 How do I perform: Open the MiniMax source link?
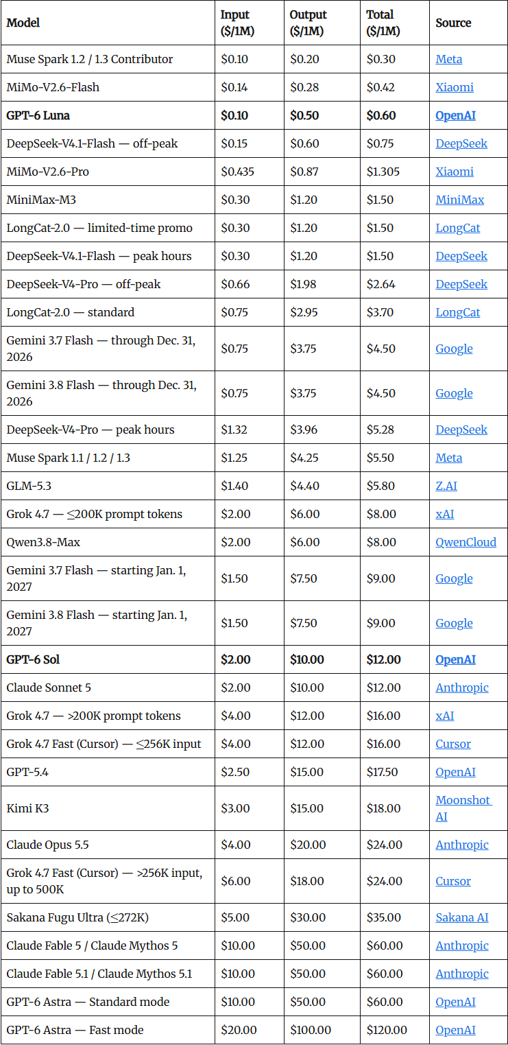point(460,200)
